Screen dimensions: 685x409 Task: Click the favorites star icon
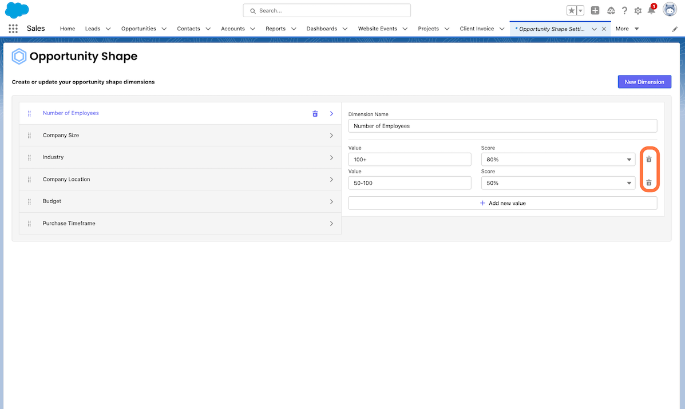pyautogui.click(x=571, y=10)
